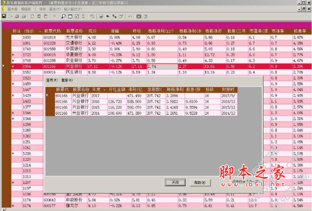Select the 雅戈尔 cell
This screenshot has height=211, width=312.
click(76, 205)
